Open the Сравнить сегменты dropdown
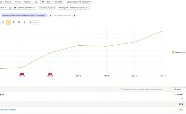This screenshot has width=186, height=114. 25,7
